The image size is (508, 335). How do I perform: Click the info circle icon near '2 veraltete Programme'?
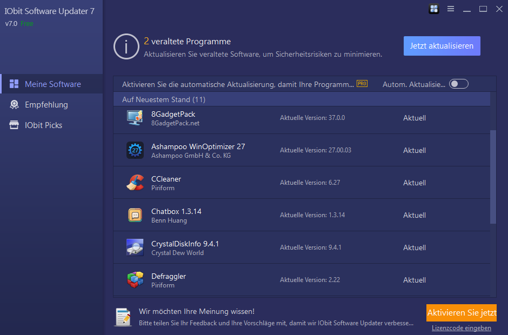pyautogui.click(x=126, y=46)
